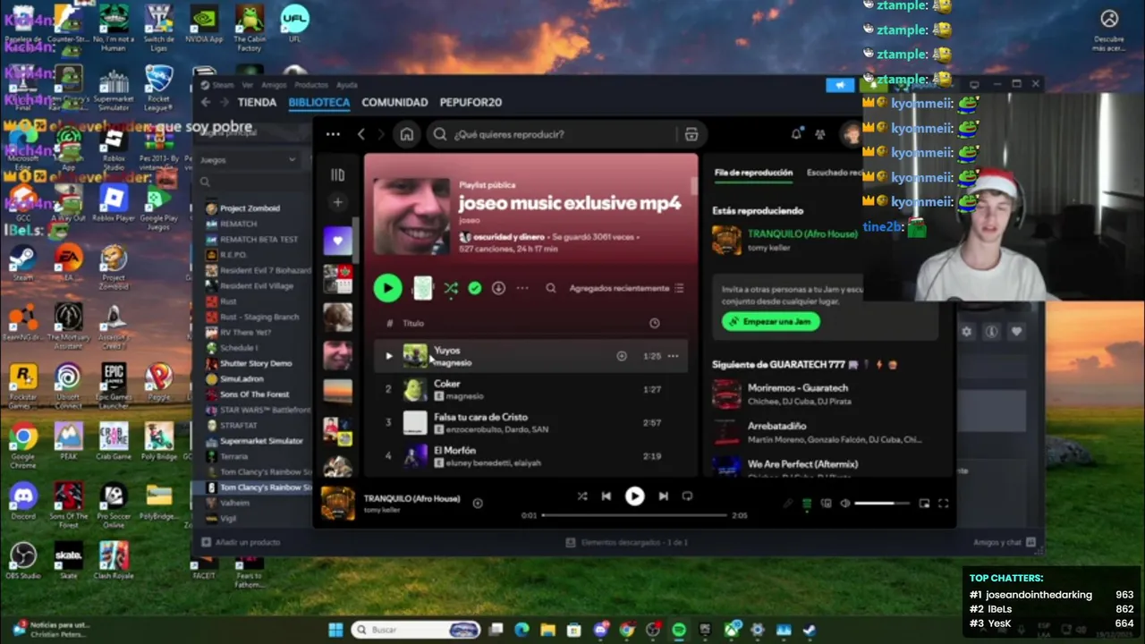
Task: Select the Coker track by magnesio
Action: point(531,389)
